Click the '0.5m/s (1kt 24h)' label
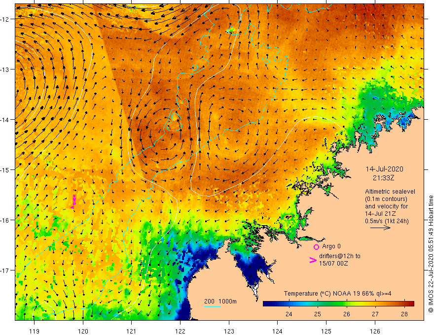 387,221
